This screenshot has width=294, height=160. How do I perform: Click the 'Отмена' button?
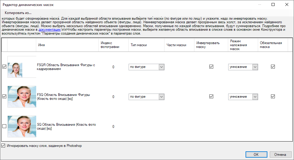pyautogui.click(x=280, y=155)
